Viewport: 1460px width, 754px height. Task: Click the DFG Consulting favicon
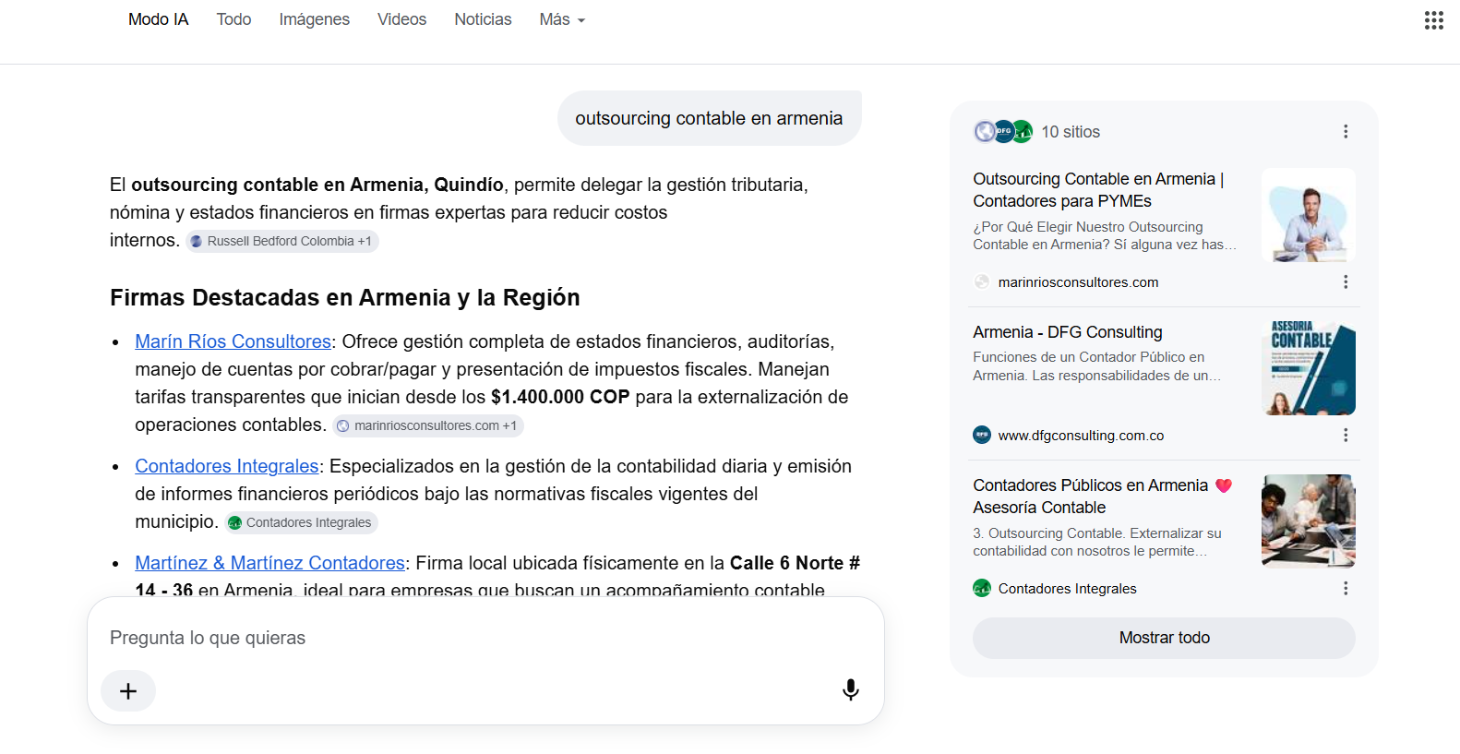click(x=982, y=436)
